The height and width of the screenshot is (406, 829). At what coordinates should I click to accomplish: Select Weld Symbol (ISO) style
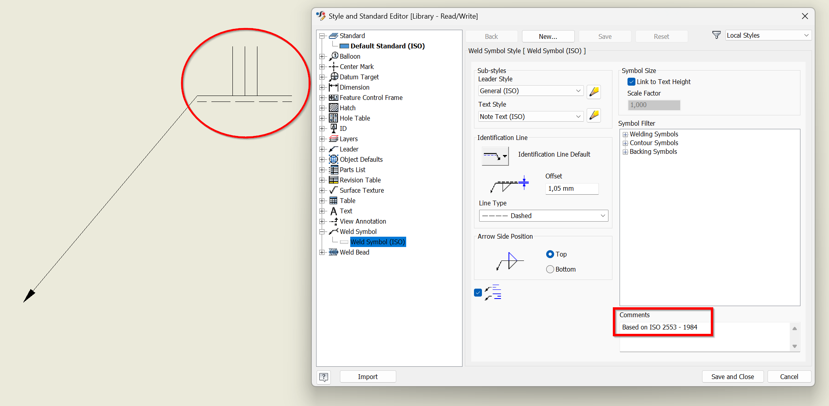click(x=378, y=242)
